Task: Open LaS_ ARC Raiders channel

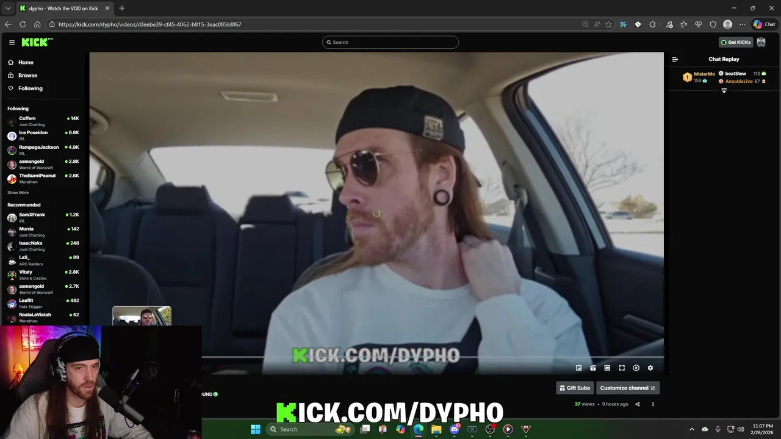Action: point(43,260)
